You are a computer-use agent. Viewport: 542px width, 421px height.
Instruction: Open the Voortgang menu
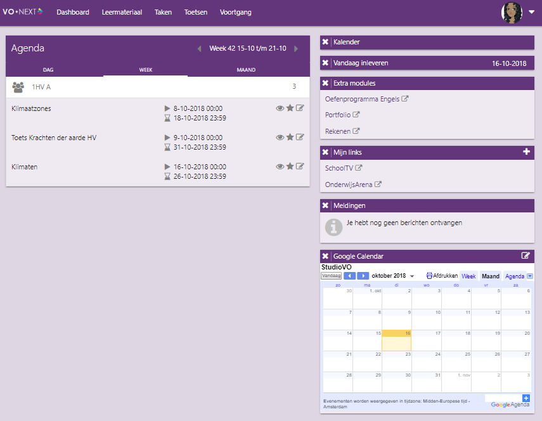[x=235, y=12]
